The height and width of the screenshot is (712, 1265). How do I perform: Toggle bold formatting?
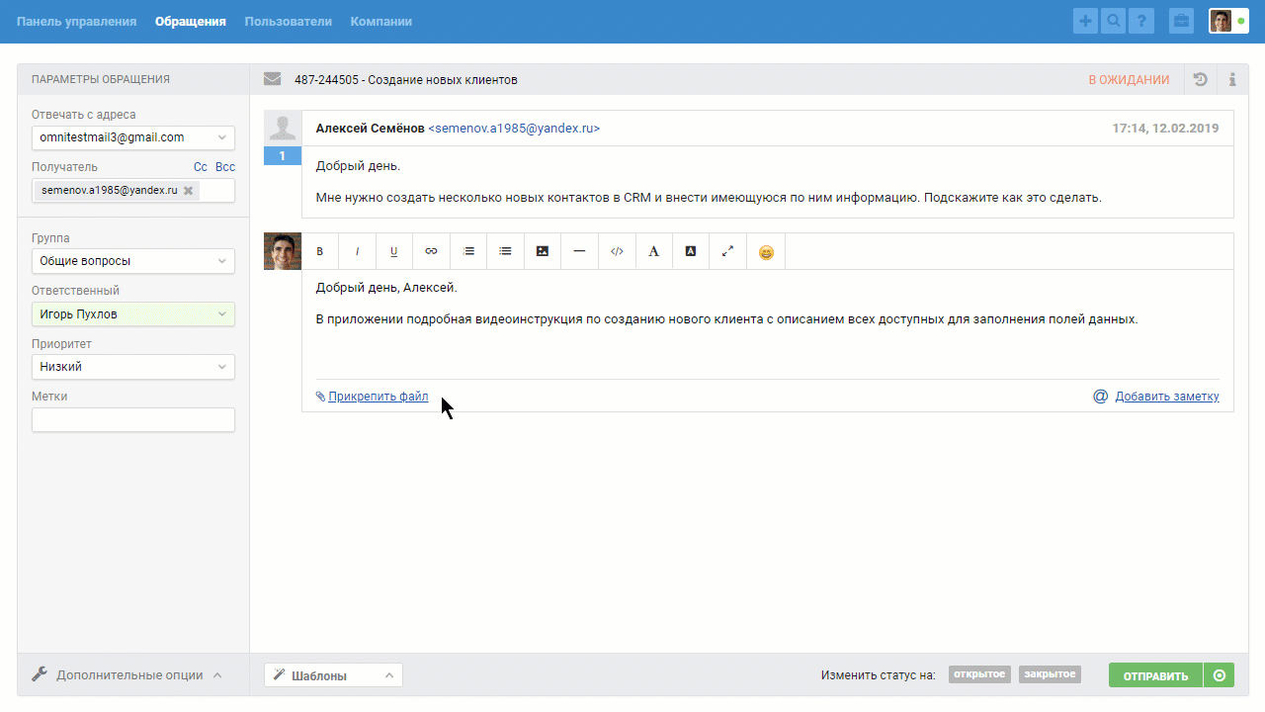click(320, 251)
